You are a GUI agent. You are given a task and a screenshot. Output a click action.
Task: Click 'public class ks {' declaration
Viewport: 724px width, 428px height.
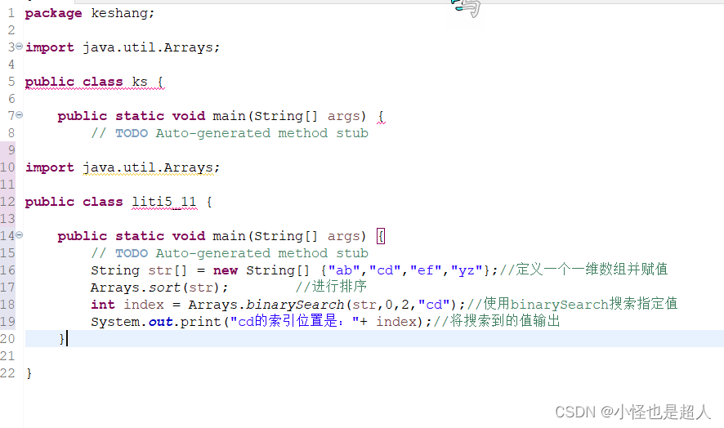coord(94,82)
